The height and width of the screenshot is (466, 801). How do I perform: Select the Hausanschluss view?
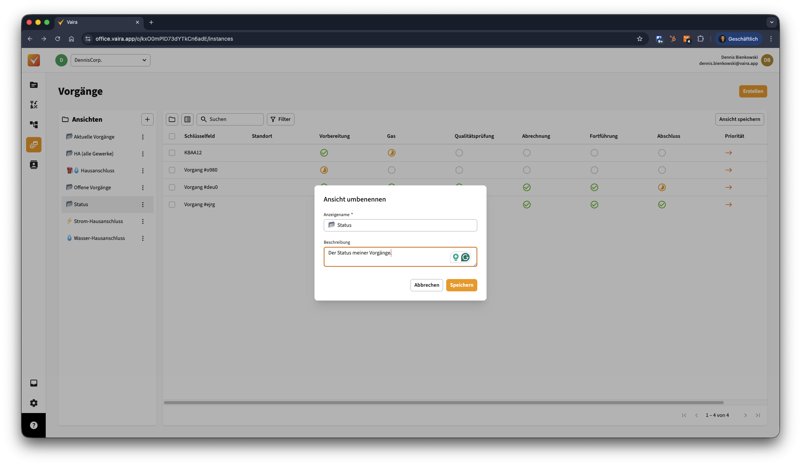(x=98, y=170)
